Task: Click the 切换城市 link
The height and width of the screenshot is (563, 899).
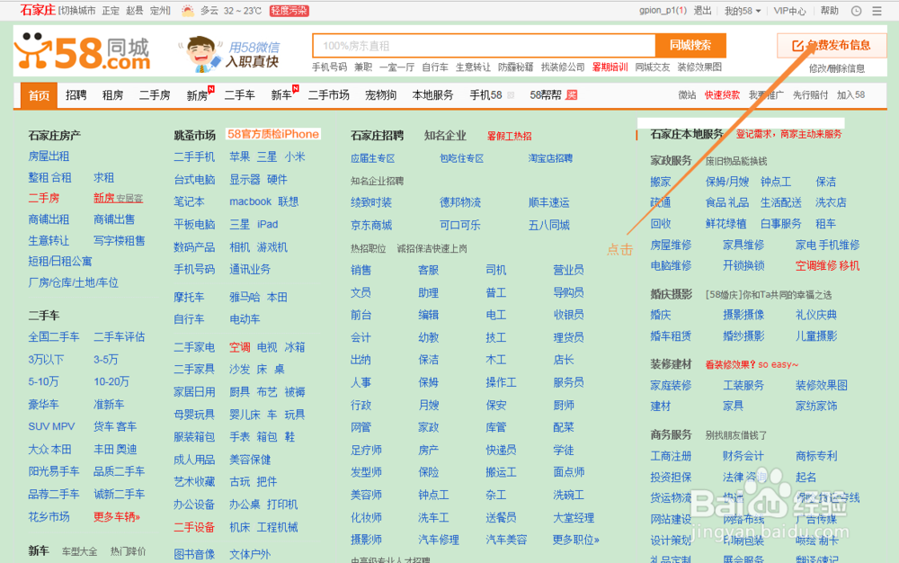Action: coord(78,11)
